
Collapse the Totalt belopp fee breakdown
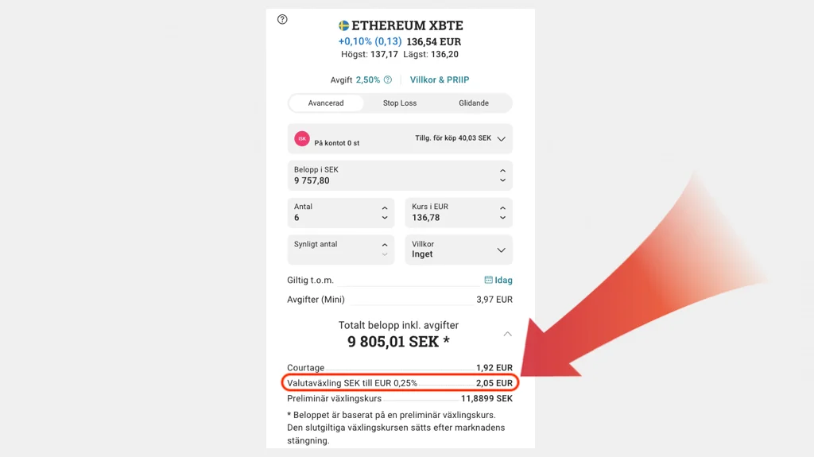pos(507,334)
